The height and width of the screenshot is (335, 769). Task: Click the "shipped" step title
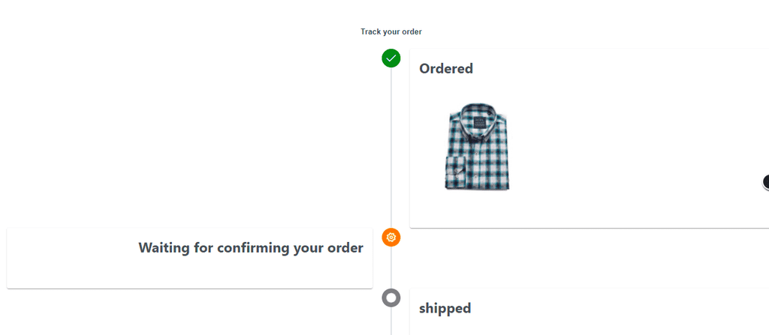pos(445,308)
